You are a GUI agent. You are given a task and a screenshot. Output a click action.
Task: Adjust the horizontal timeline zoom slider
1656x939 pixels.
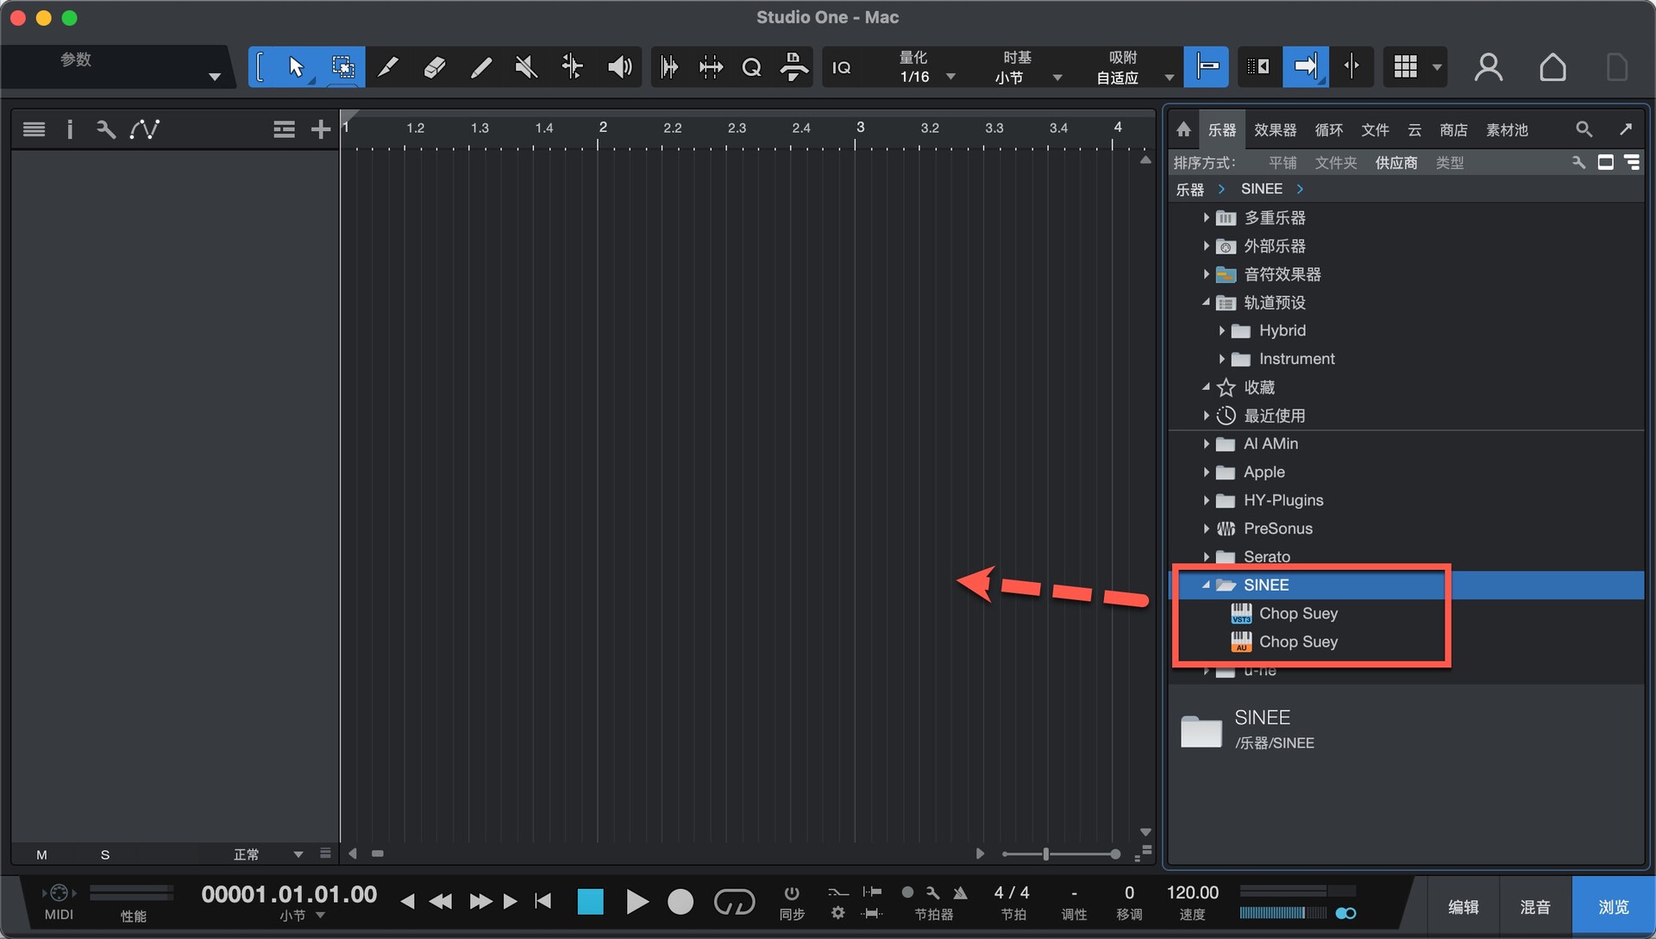tap(1045, 854)
